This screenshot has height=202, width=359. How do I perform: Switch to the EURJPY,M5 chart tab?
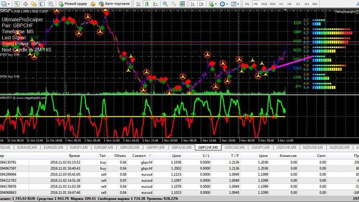pos(79,148)
